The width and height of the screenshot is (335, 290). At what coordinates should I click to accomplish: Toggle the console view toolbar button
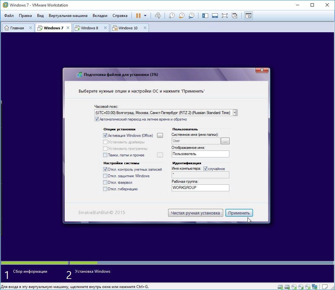click(x=248, y=16)
